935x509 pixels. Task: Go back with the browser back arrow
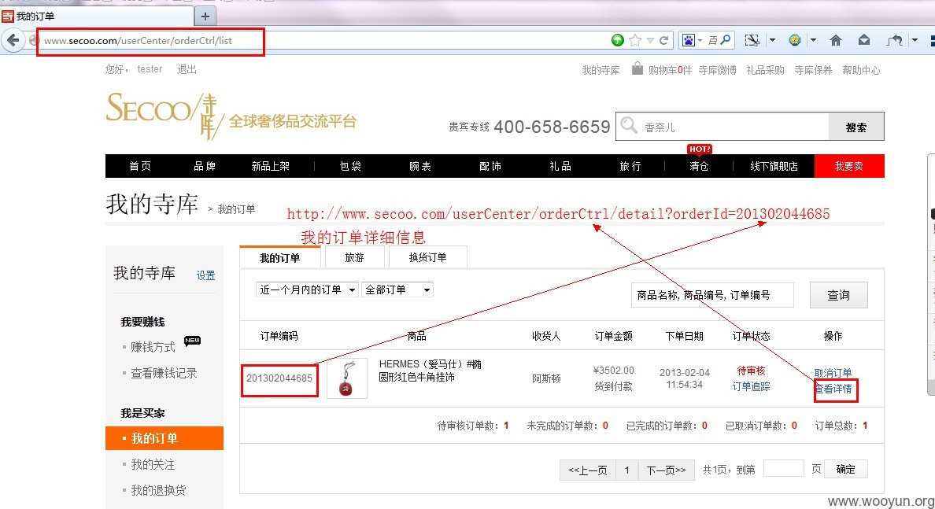pyautogui.click(x=13, y=40)
